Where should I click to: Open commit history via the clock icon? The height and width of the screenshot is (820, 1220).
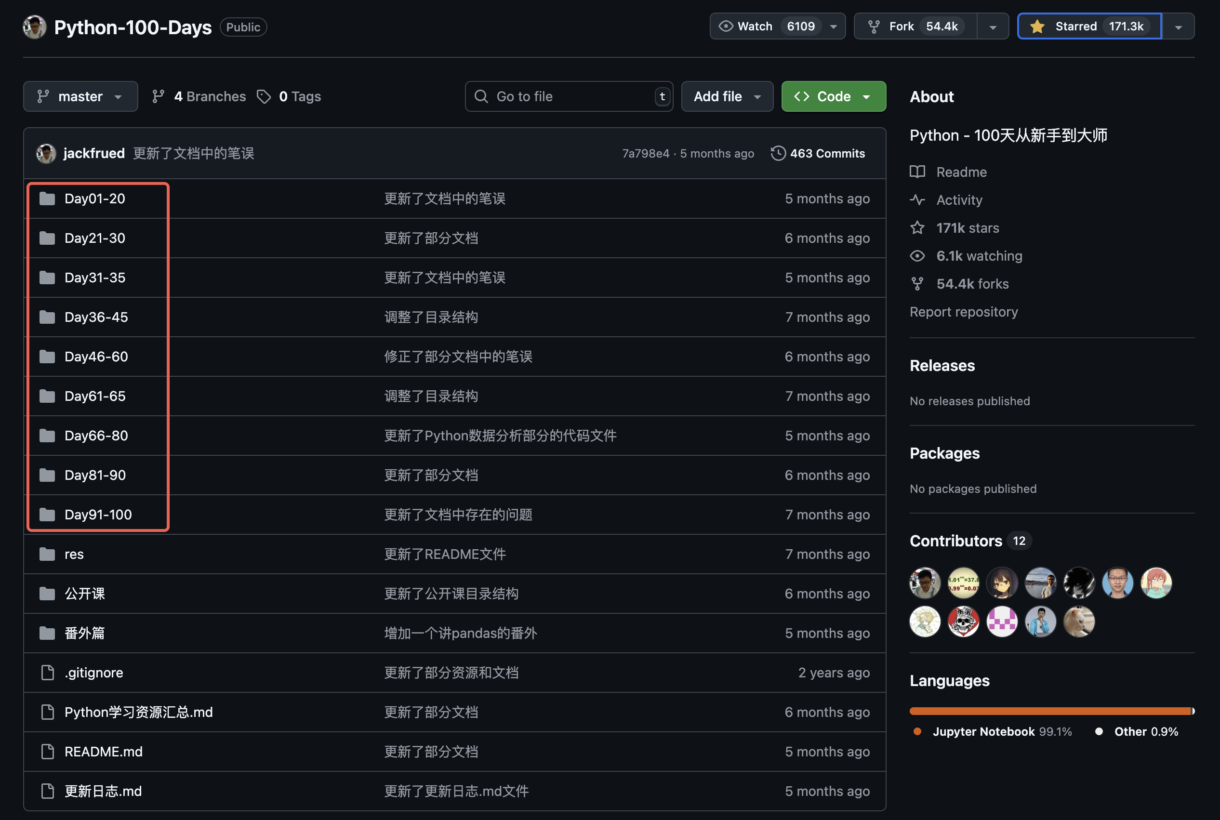778,153
